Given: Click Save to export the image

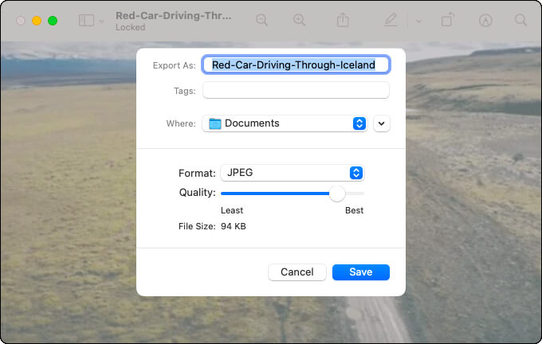Looking at the screenshot, I should click(x=361, y=272).
